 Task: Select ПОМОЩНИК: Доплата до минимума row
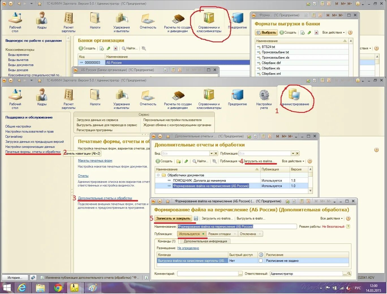231,181
